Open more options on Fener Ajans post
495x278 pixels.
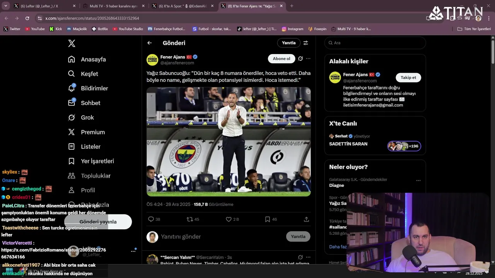308,59
